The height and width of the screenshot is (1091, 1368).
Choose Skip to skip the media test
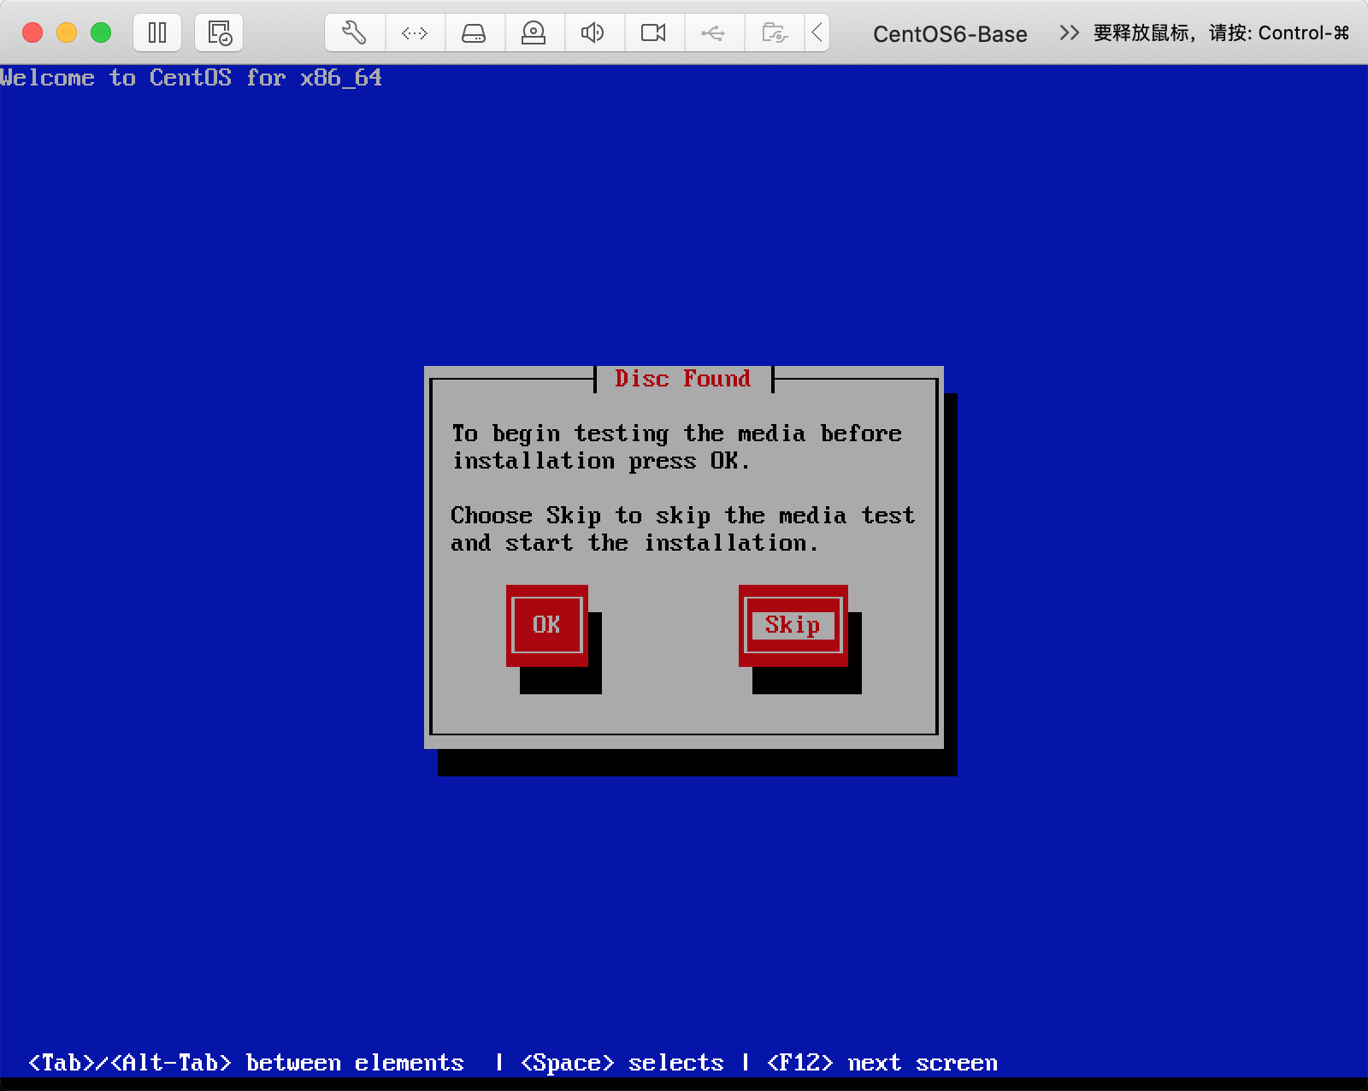pos(793,625)
